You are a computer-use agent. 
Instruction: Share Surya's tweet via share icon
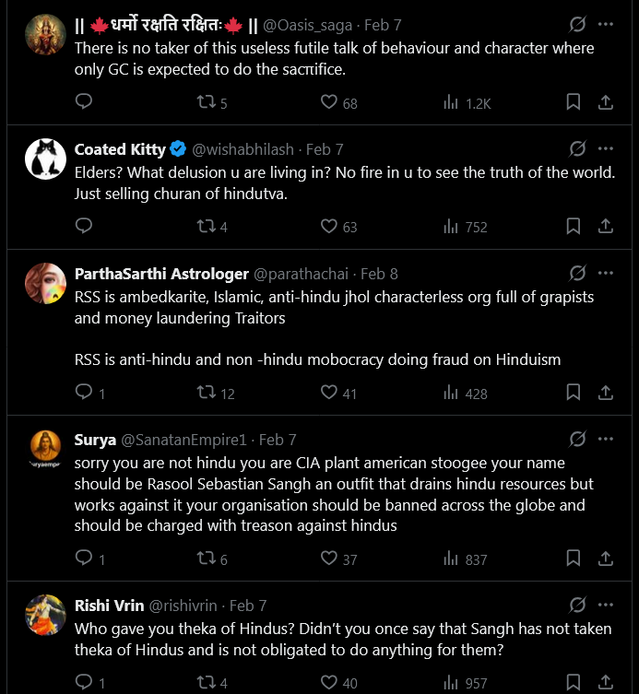coord(606,559)
